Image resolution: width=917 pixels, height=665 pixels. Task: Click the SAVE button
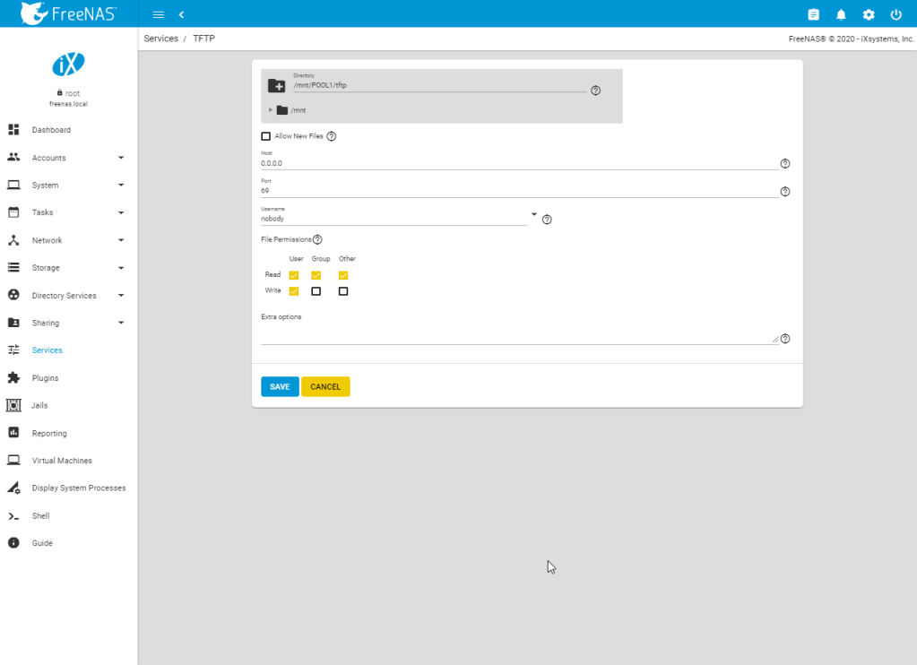280,386
